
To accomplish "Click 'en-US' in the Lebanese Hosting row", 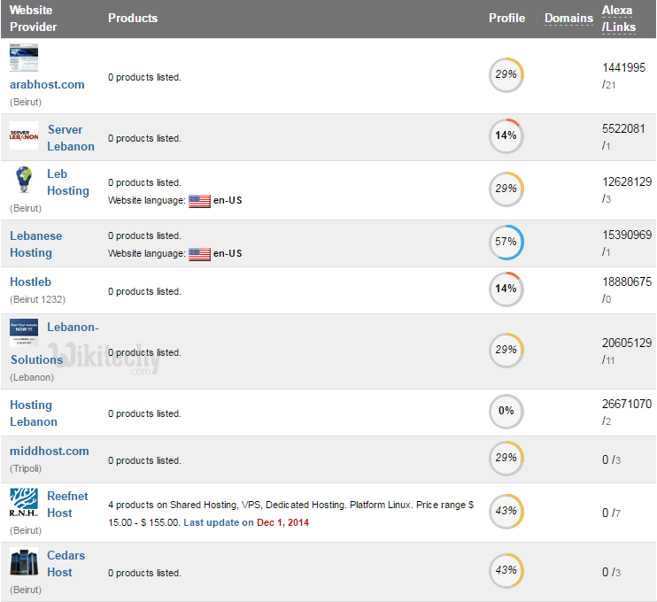I will click(228, 254).
